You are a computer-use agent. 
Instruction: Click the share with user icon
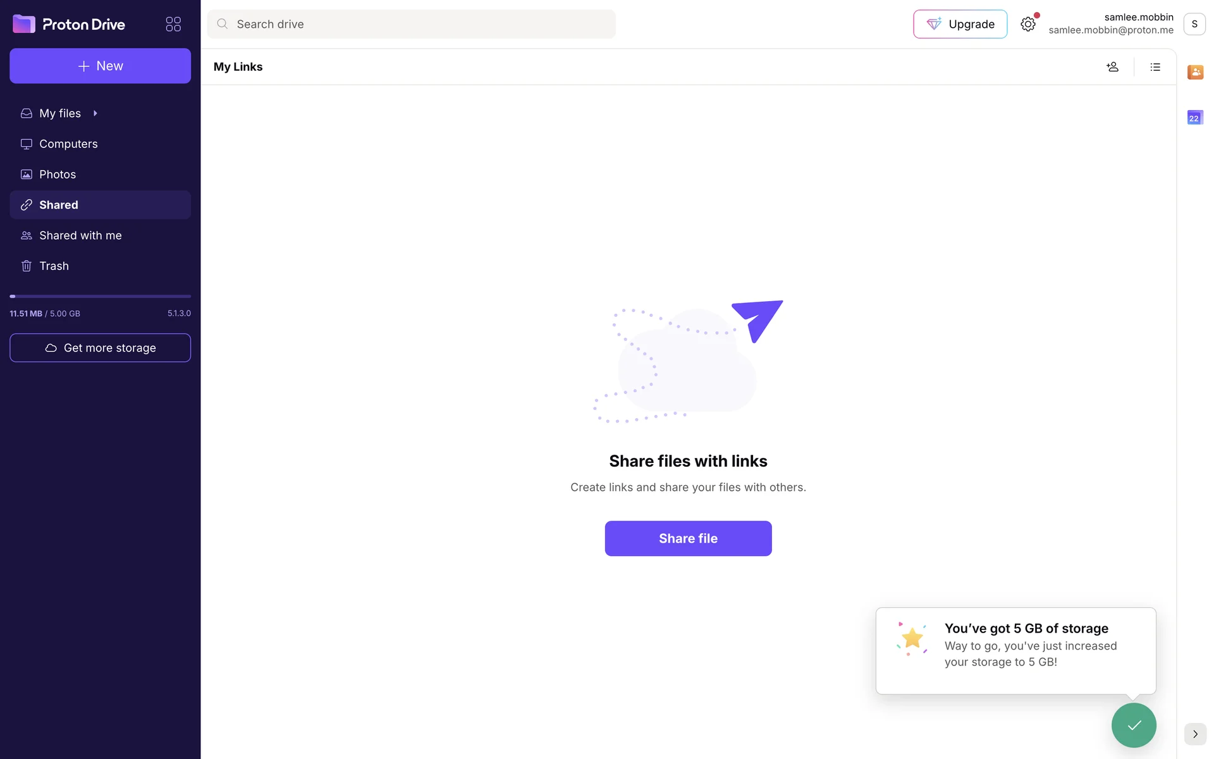click(x=1113, y=67)
